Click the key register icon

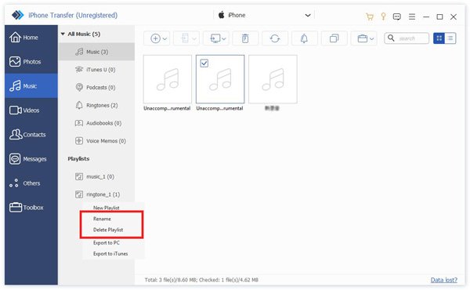pyautogui.click(x=383, y=16)
